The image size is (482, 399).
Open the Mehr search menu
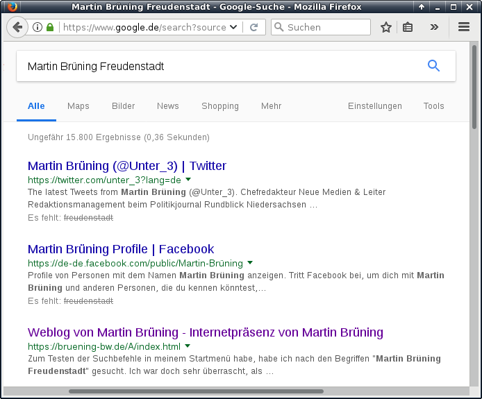[x=271, y=106]
